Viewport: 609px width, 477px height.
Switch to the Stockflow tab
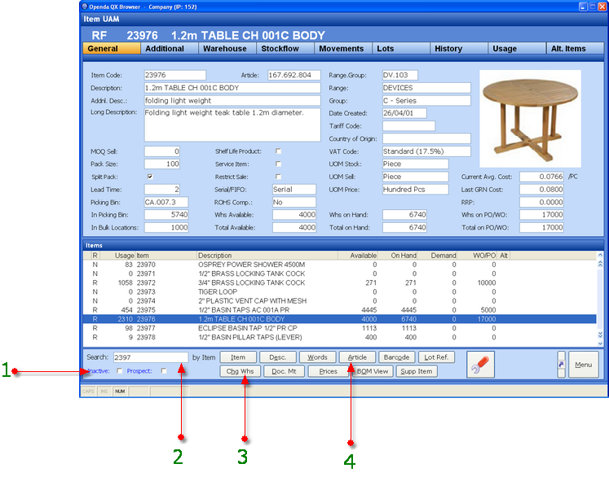(x=285, y=49)
